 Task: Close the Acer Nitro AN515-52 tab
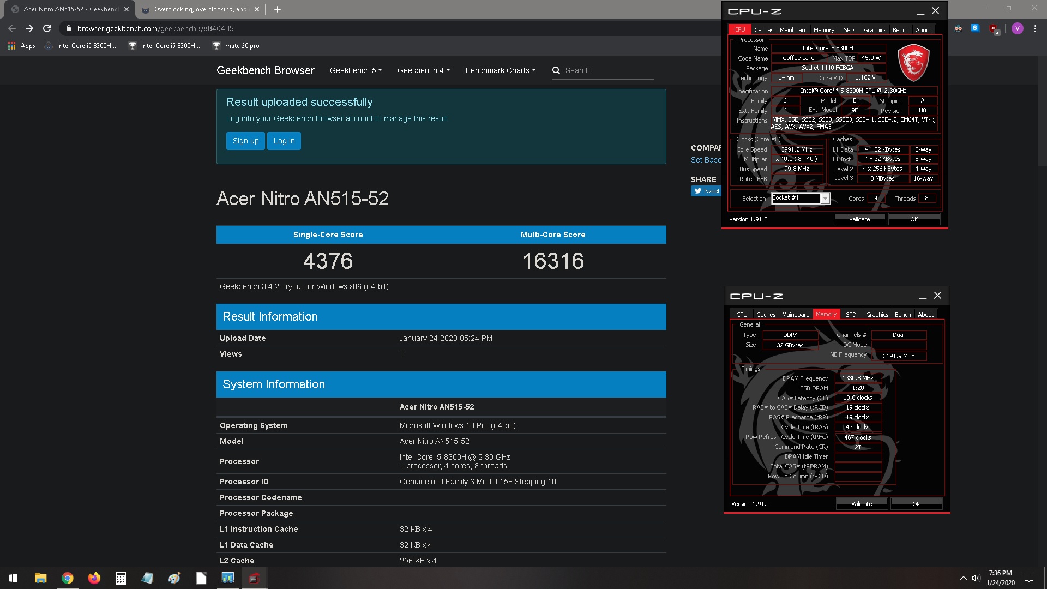point(127,9)
